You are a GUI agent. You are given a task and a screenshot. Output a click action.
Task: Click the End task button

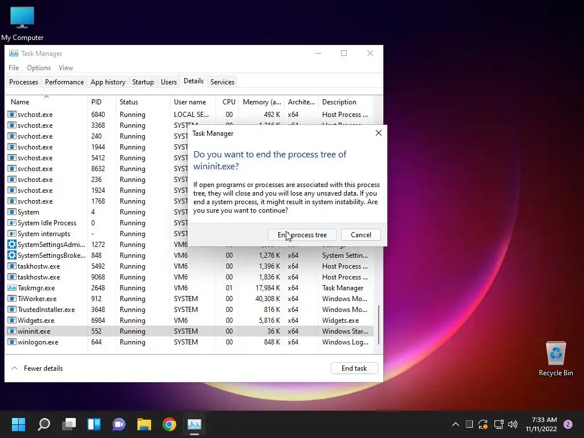coord(354,368)
